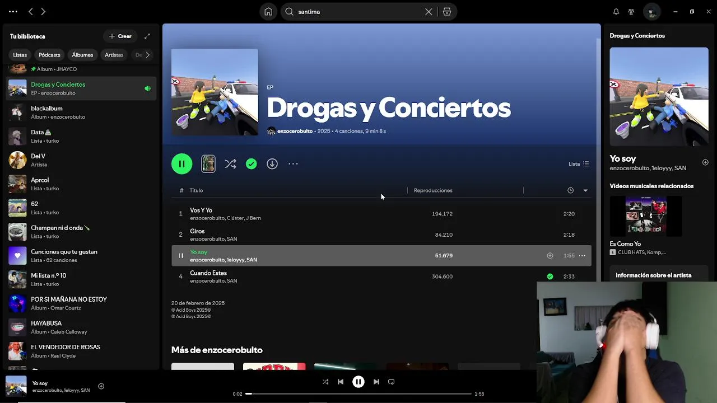The height and width of the screenshot is (403, 717).
Task: Select the Álbumes filter chip
Action: [x=82, y=55]
